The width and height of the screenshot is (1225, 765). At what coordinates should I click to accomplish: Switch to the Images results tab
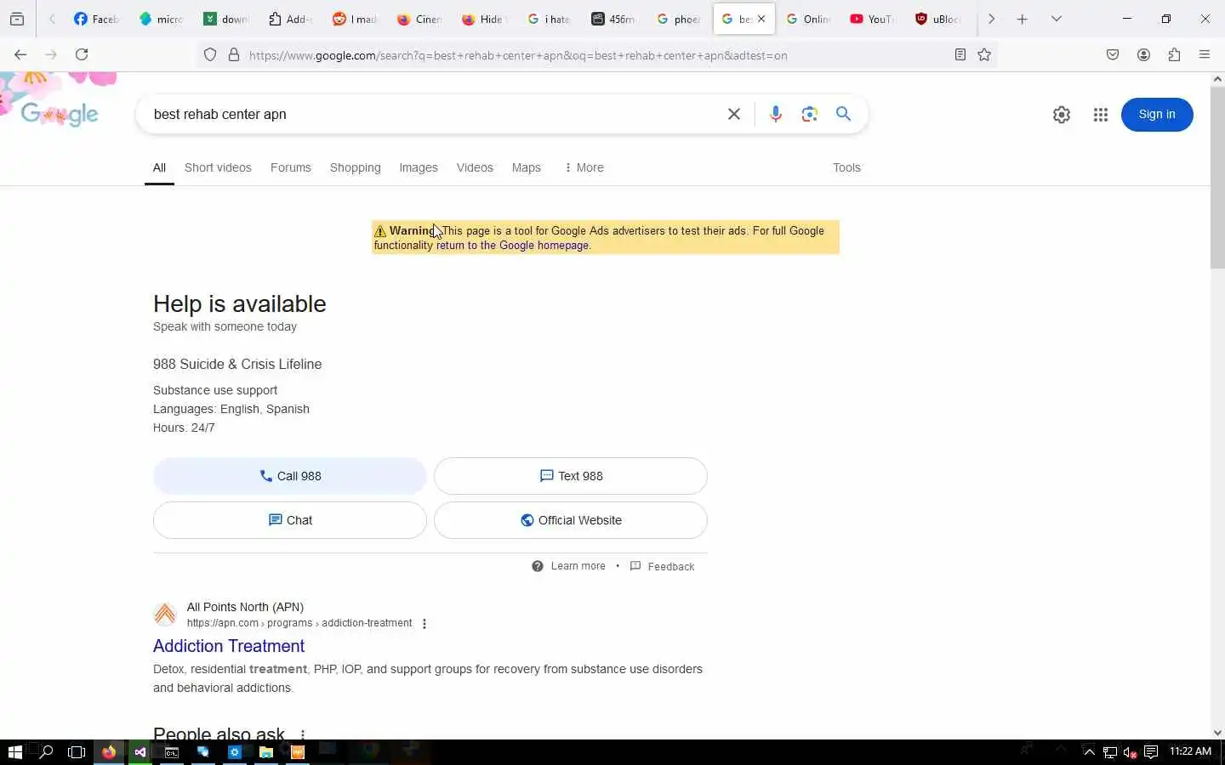pyautogui.click(x=419, y=167)
